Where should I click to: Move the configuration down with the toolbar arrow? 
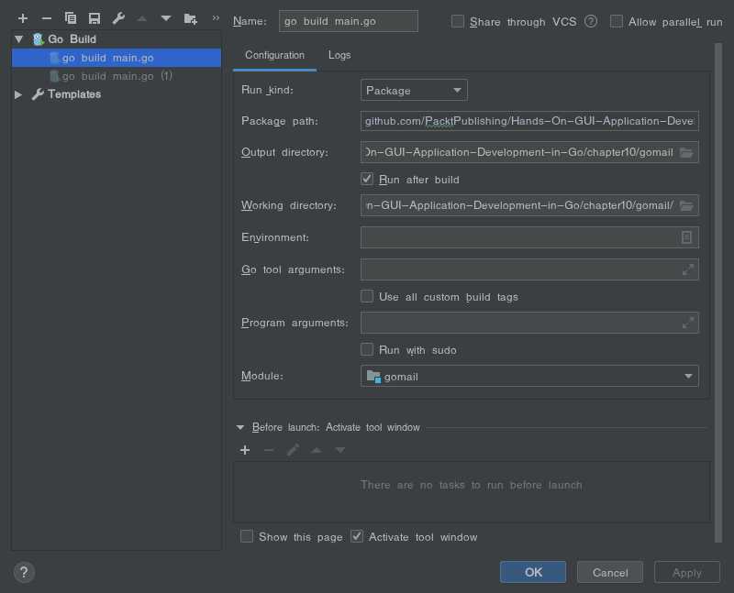166,18
